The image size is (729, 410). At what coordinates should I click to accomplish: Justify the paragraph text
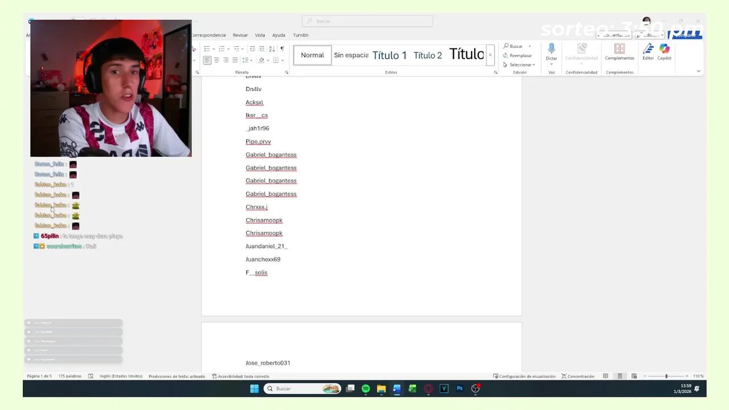(235, 60)
